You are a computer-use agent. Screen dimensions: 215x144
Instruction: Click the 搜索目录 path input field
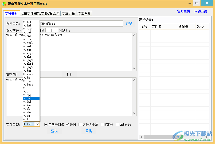coord(81,24)
